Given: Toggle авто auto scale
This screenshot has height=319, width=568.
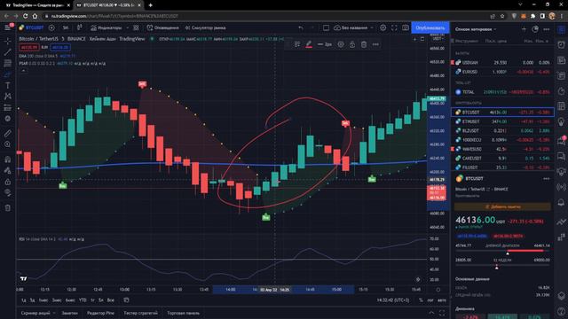Looking at the screenshot, I should click(442, 300).
